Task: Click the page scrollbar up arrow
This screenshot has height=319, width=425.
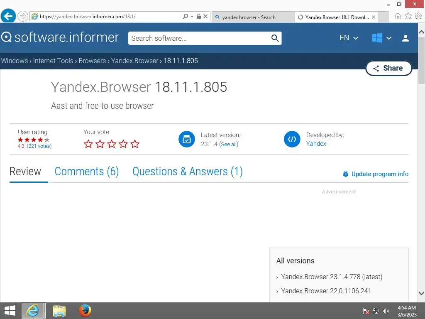Action: [421, 32]
